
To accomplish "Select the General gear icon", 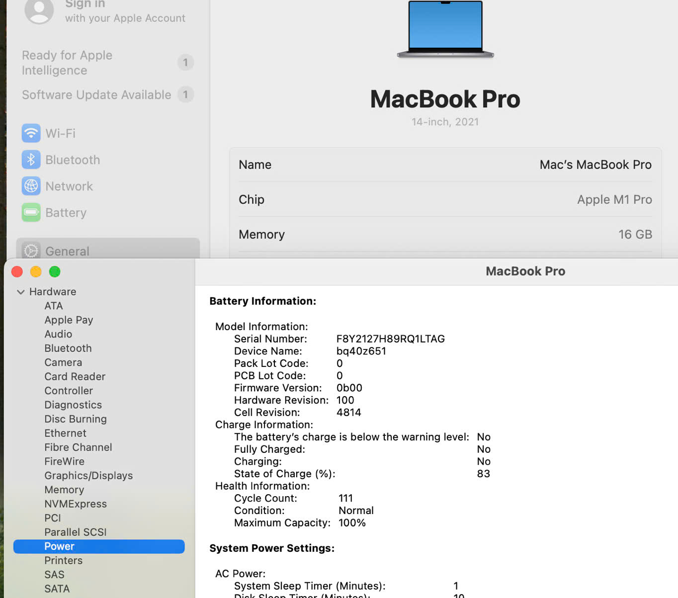I will (x=31, y=251).
